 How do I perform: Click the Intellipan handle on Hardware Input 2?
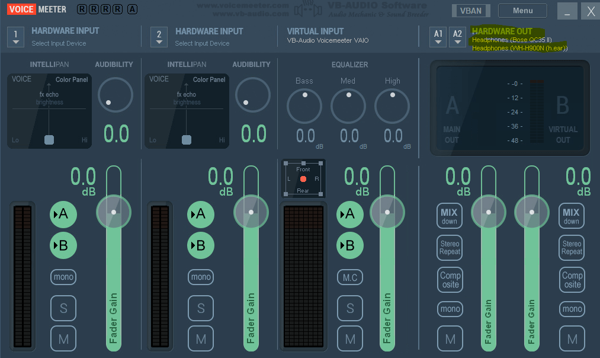[187, 140]
